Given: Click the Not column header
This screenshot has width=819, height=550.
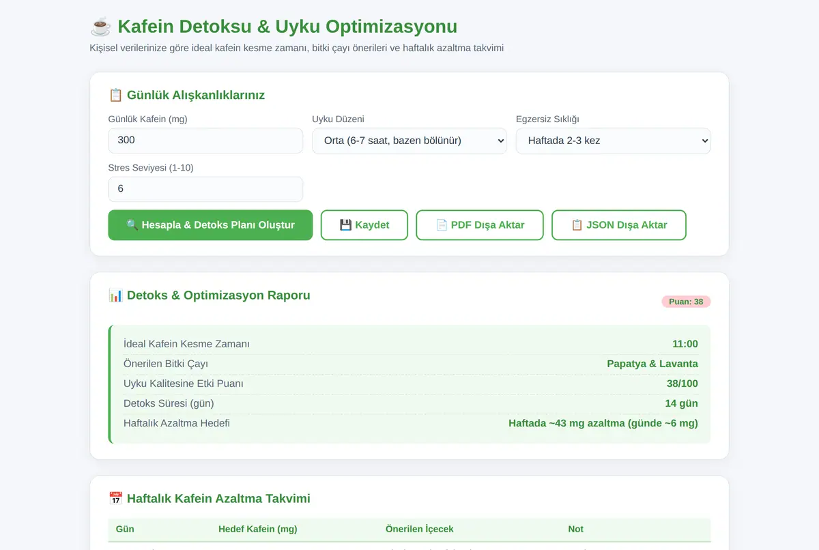Looking at the screenshot, I should [x=576, y=529].
